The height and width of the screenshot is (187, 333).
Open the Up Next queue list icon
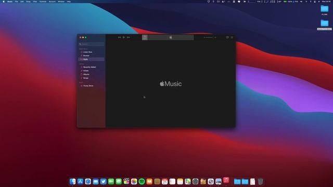click(232, 37)
